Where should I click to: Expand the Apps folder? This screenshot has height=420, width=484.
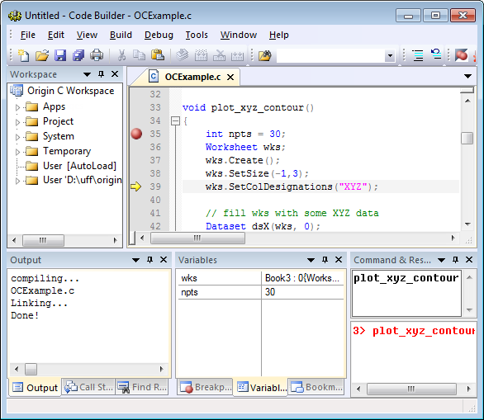17,107
